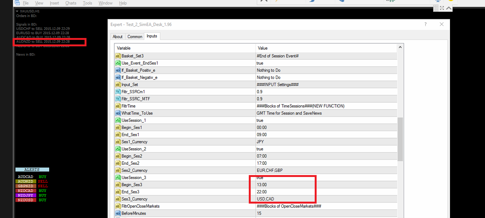Click the string icon beside FiltrOpenCloseMarkets

point(118,206)
